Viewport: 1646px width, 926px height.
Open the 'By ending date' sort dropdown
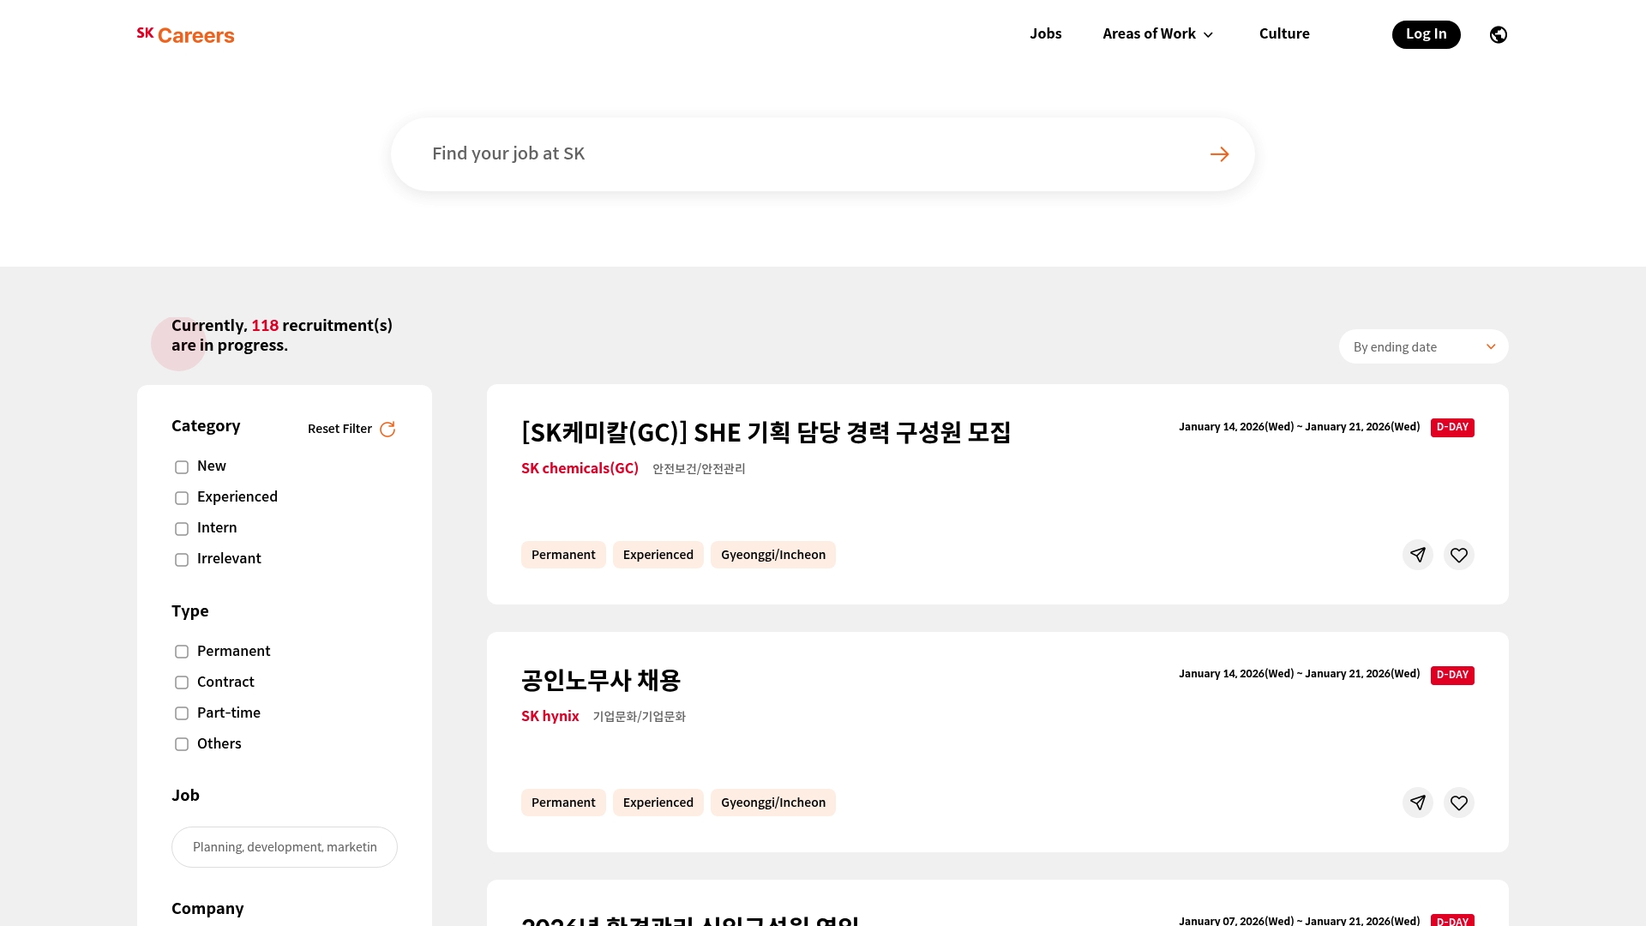coord(1423,346)
